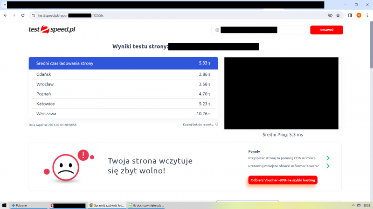
Task: Go forward in browser history
Action: (x=14, y=15)
